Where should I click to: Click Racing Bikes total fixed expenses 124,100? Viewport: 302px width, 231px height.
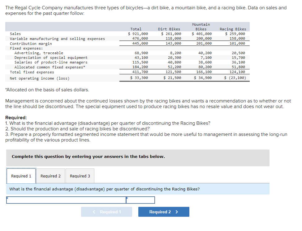coord(237,72)
